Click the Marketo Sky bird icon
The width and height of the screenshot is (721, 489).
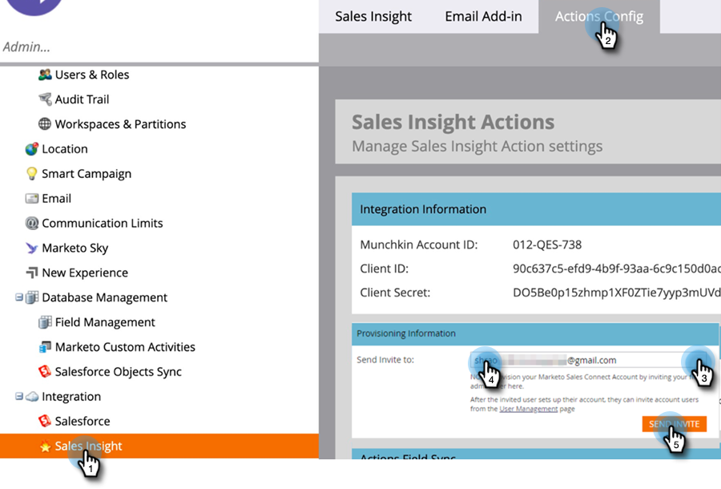32,248
